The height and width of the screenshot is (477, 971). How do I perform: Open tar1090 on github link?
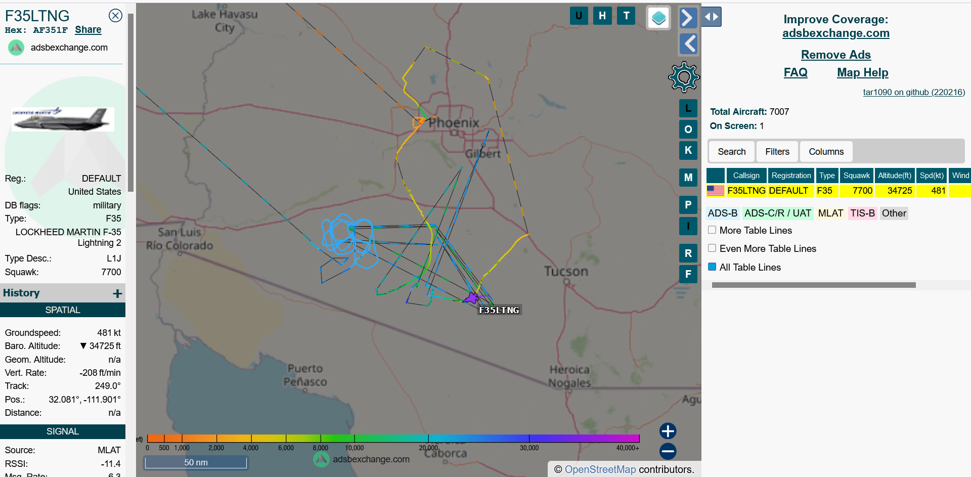click(913, 92)
